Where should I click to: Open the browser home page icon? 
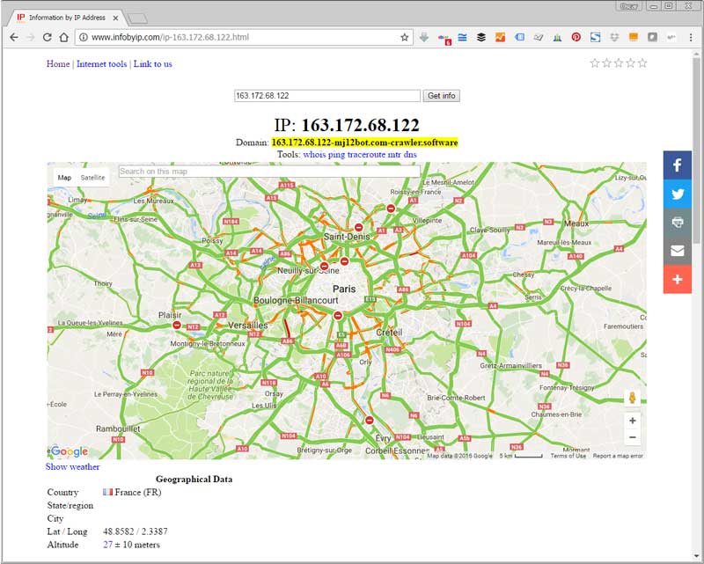63,37
